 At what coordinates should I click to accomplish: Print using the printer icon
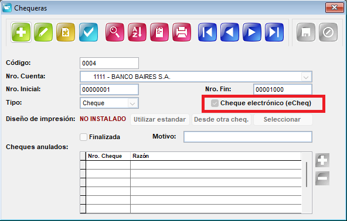pyautogui.click(x=182, y=32)
